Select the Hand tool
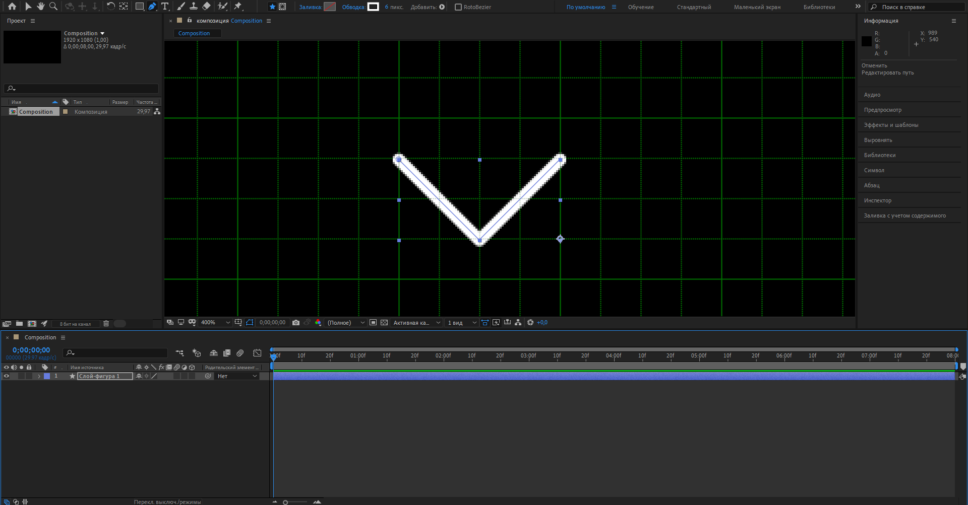968x505 pixels. pyautogui.click(x=40, y=7)
